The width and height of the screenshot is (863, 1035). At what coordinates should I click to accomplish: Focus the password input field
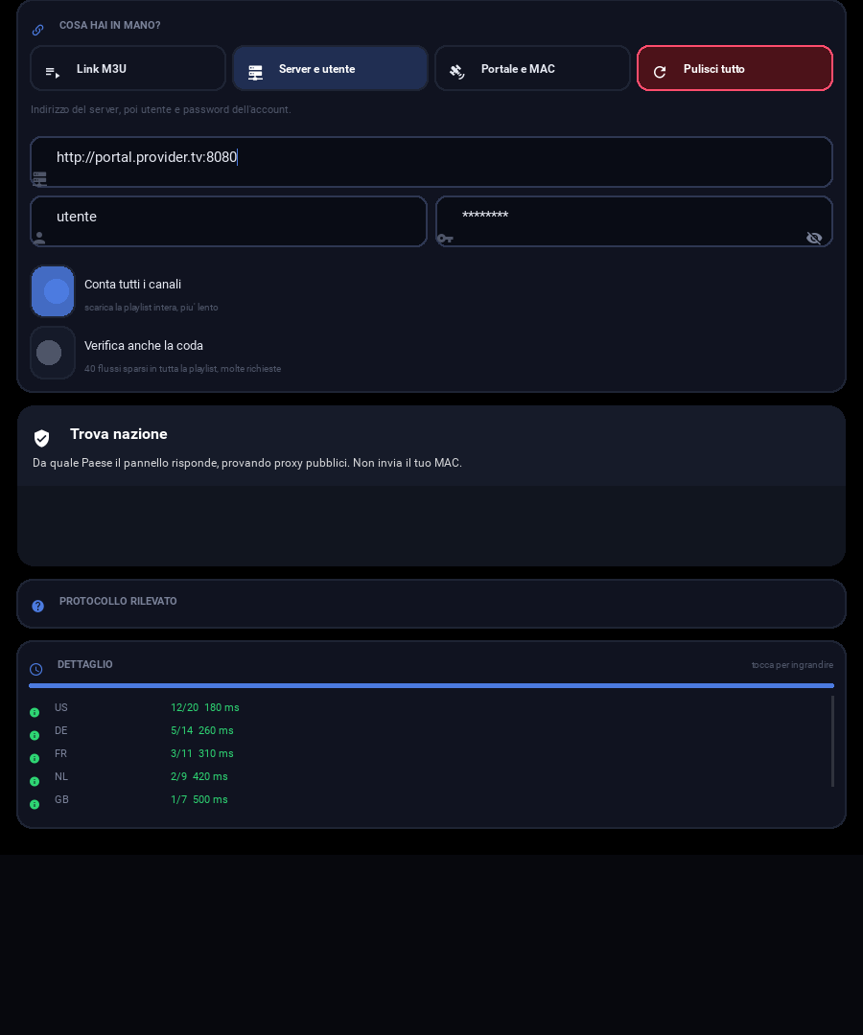[x=634, y=221]
